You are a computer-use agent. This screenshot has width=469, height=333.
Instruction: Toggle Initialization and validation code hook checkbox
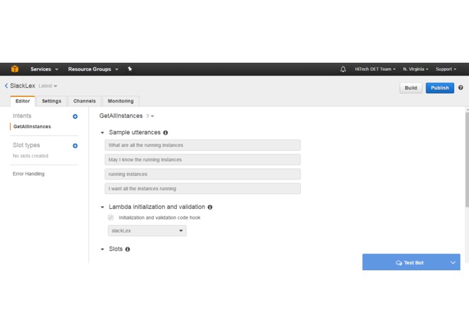pos(111,218)
